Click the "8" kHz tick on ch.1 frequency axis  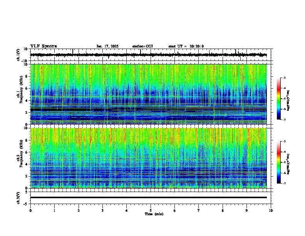27,76
